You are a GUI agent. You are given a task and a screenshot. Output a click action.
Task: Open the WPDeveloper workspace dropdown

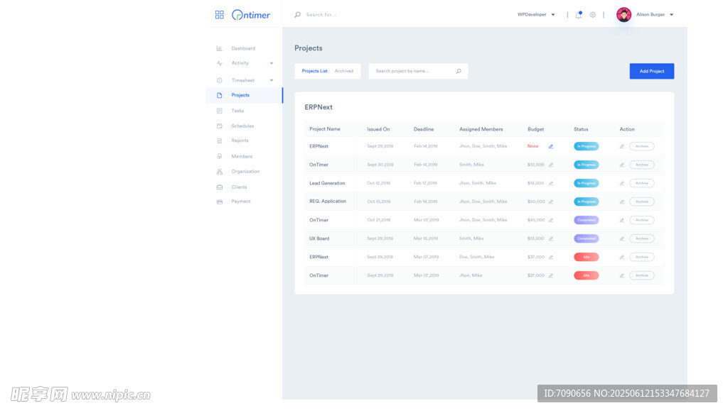click(x=536, y=15)
